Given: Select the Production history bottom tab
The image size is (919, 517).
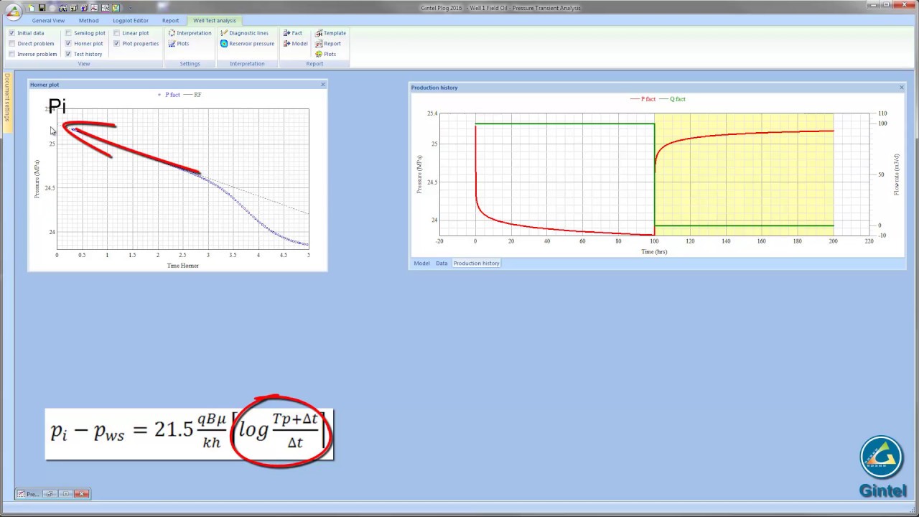Looking at the screenshot, I should click(x=476, y=264).
